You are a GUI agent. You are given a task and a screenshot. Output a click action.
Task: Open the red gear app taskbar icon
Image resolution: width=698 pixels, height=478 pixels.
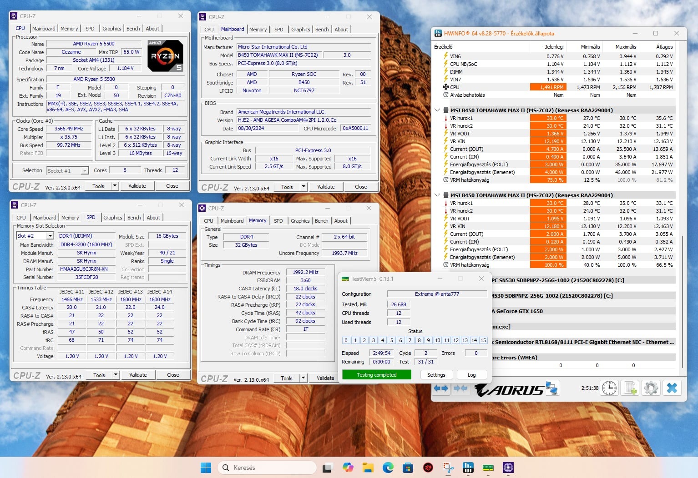point(428,468)
